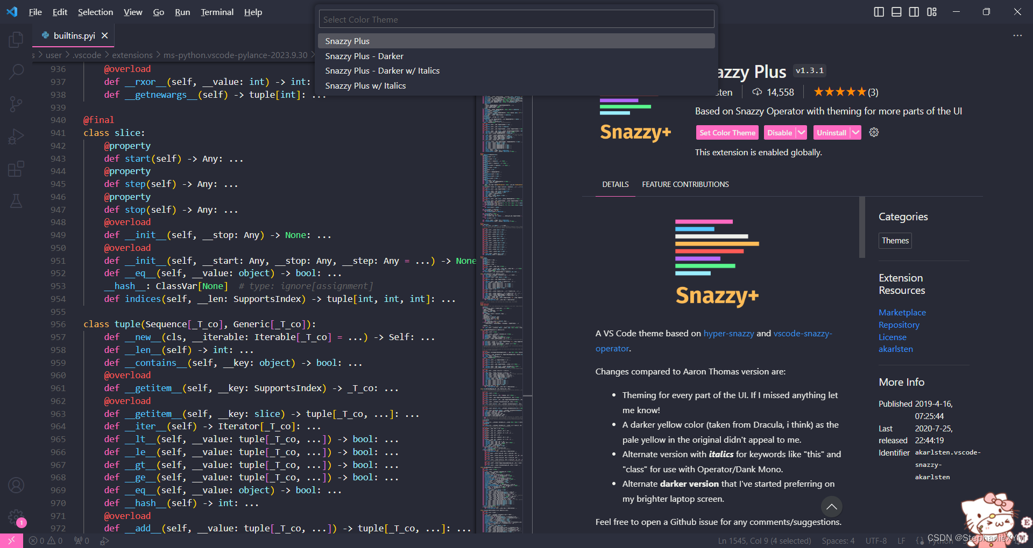The width and height of the screenshot is (1033, 548).
Task: Open the Run and Debug view
Action: pyautogui.click(x=16, y=137)
